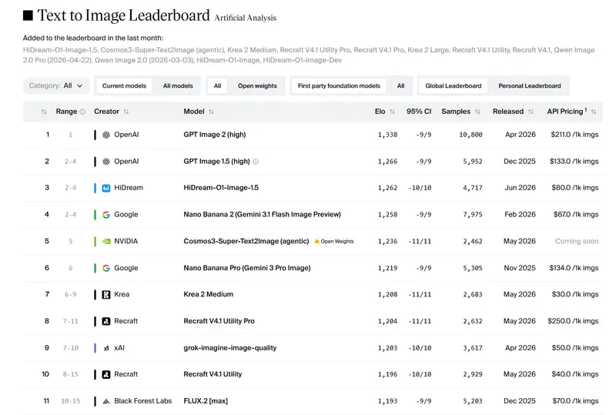
Task: Select the Current models filter
Action: click(x=124, y=85)
